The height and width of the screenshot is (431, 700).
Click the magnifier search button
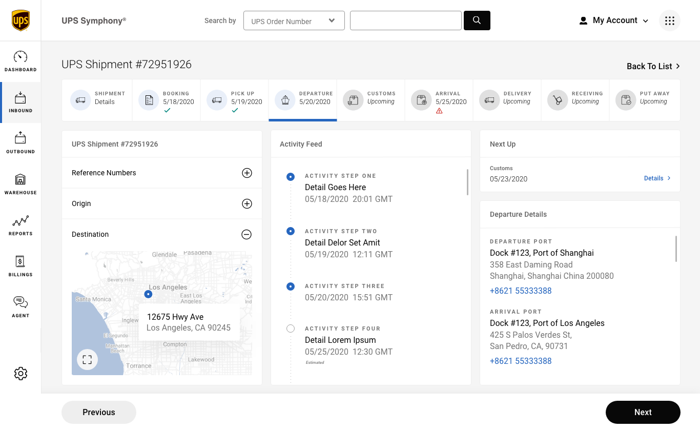click(477, 20)
